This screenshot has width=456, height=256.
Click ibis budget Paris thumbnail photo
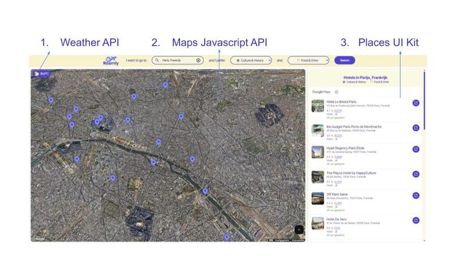pos(317,131)
